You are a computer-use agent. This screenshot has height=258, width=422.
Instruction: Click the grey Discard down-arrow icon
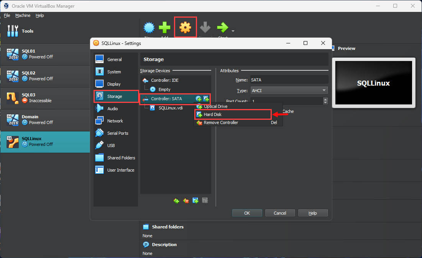coord(205,28)
